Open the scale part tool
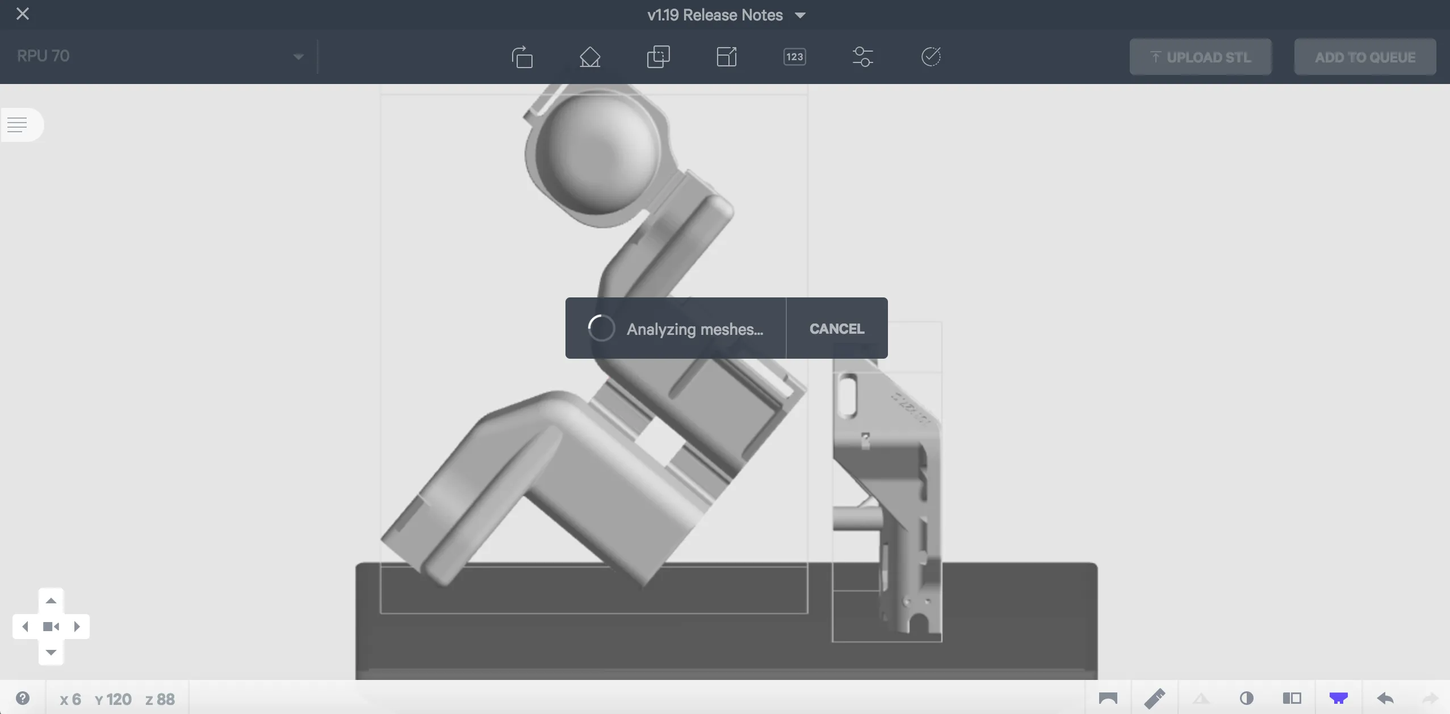The width and height of the screenshot is (1450, 714). (x=727, y=57)
